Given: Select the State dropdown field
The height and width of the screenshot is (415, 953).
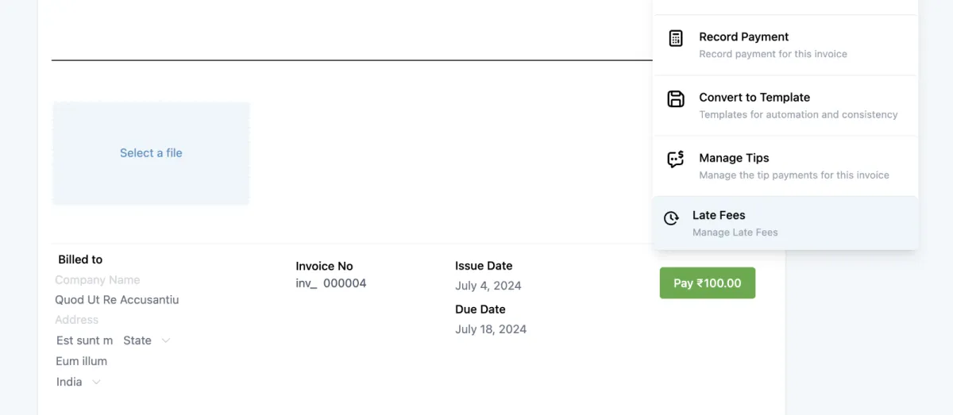Looking at the screenshot, I should pyautogui.click(x=147, y=340).
